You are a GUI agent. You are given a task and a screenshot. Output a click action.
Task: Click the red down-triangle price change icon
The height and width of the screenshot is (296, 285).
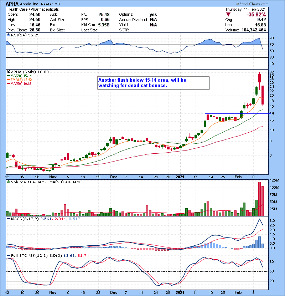point(228,15)
